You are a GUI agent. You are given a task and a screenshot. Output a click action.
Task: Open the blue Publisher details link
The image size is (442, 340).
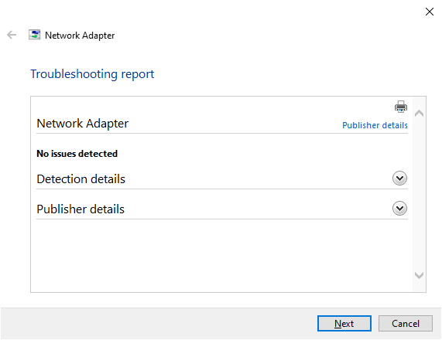(375, 125)
